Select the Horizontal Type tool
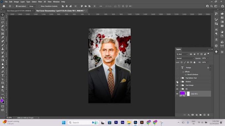Viewport: 225px width, 126px height. point(3,75)
